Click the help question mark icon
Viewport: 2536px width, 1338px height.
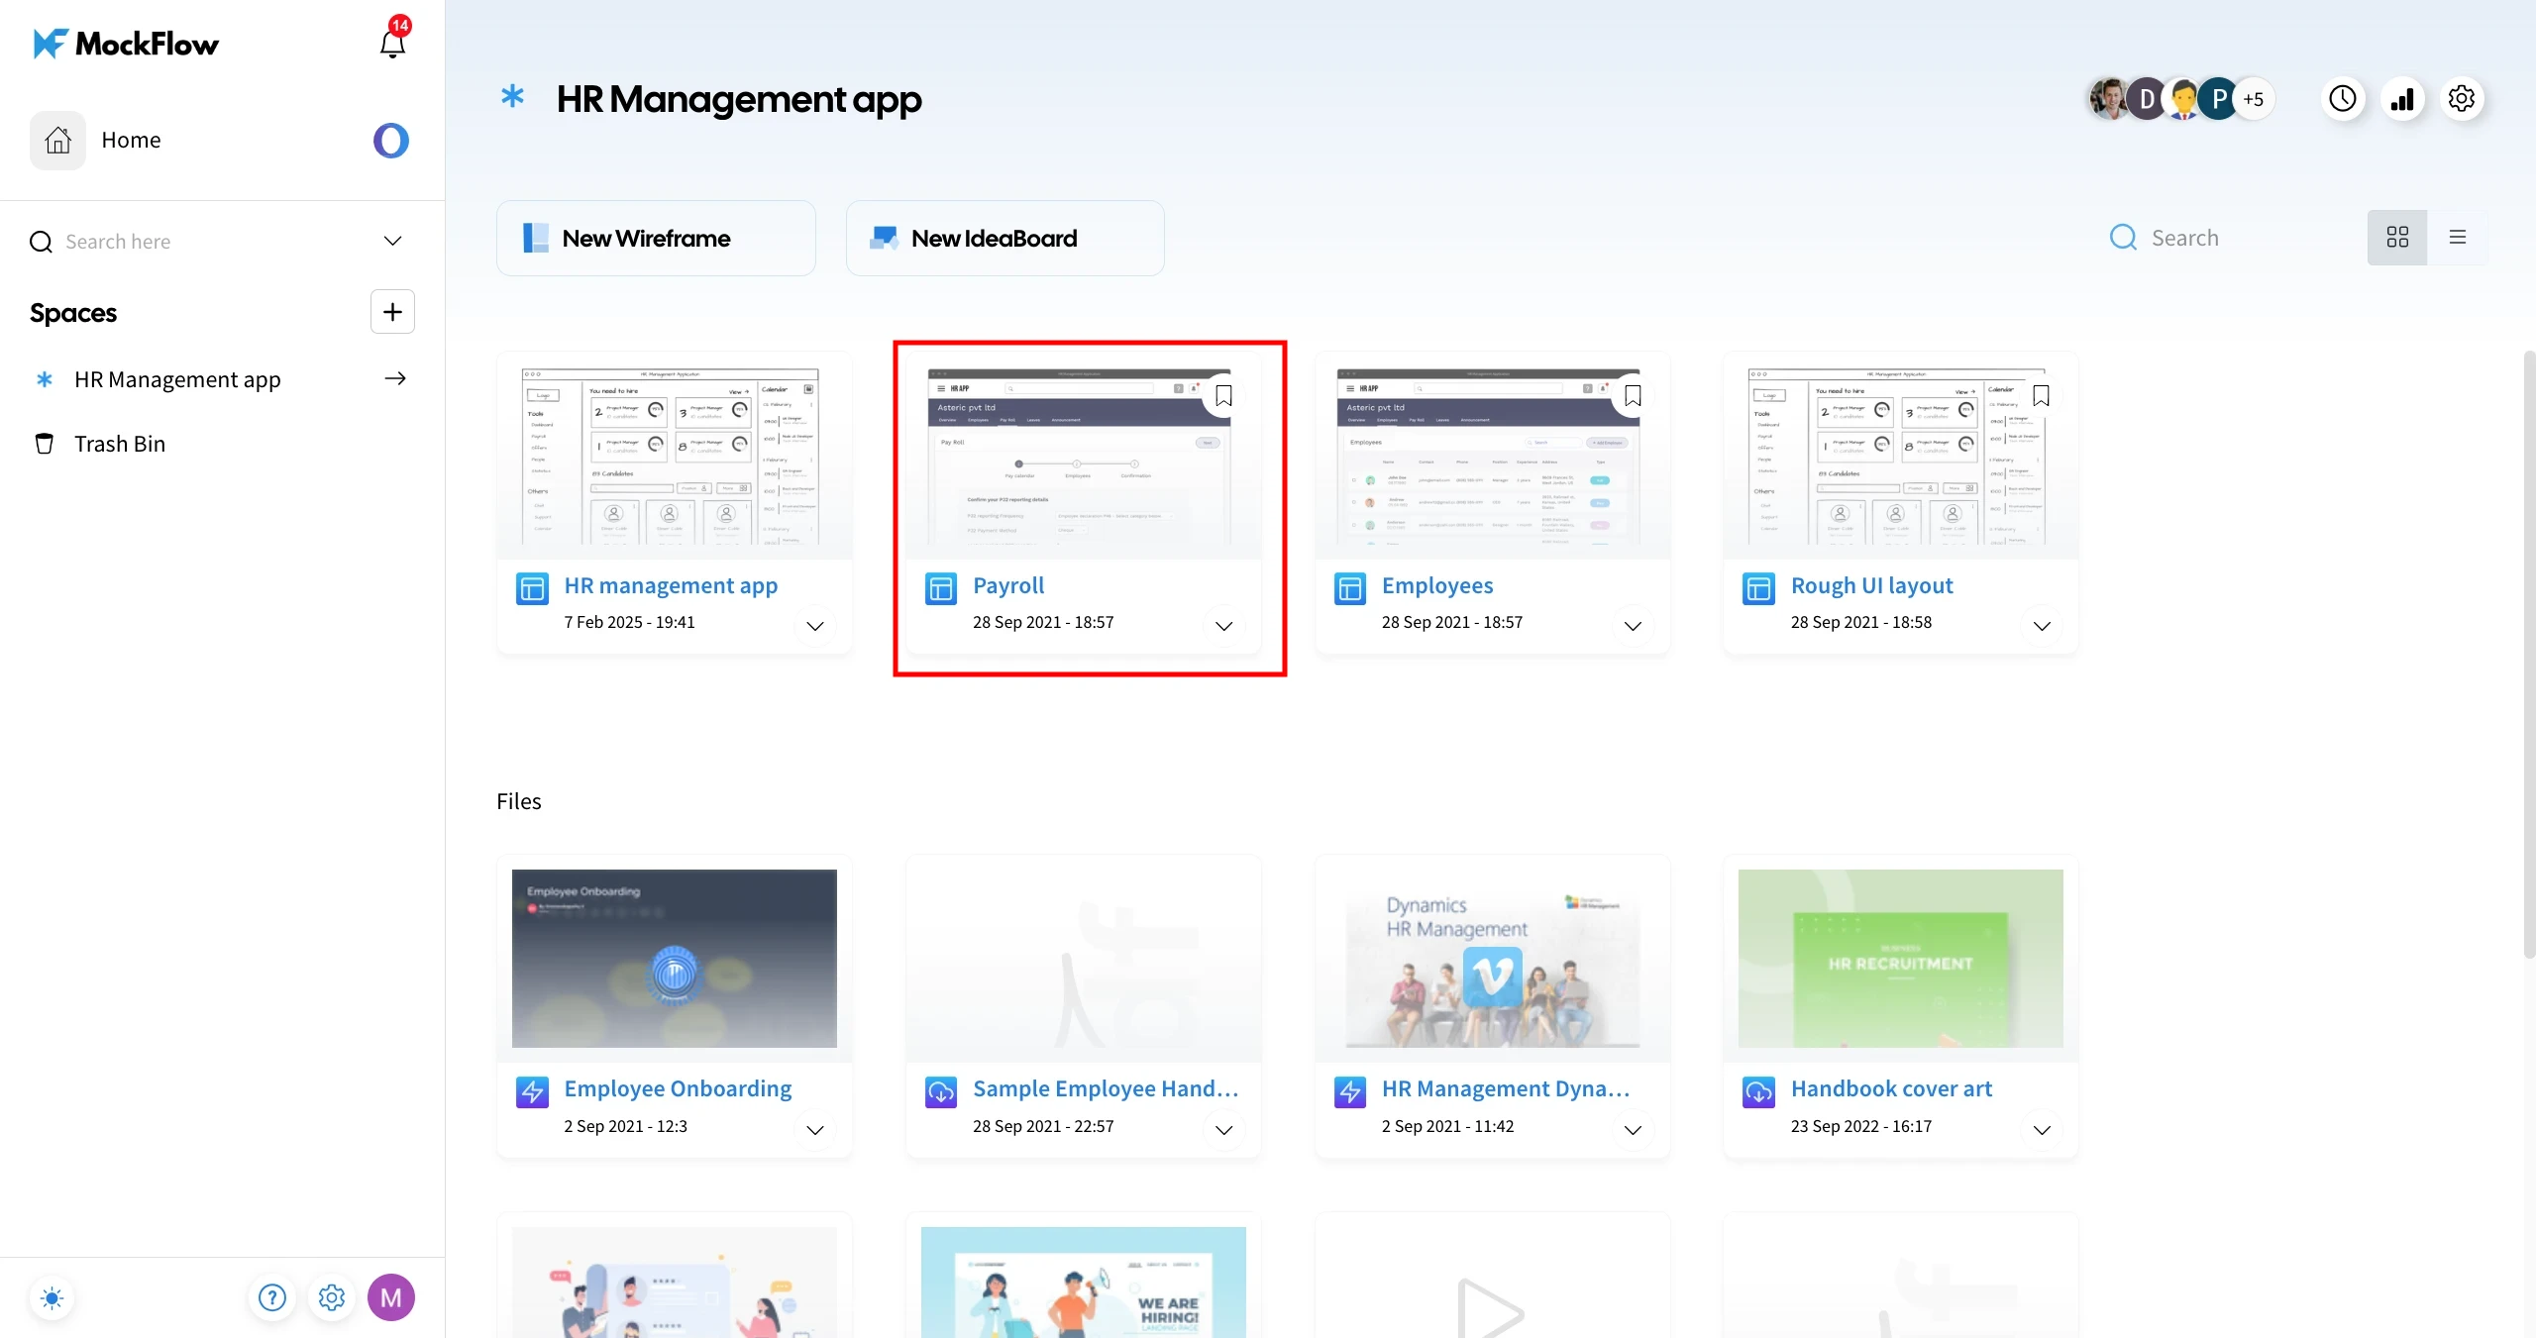click(x=271, y=1297)
